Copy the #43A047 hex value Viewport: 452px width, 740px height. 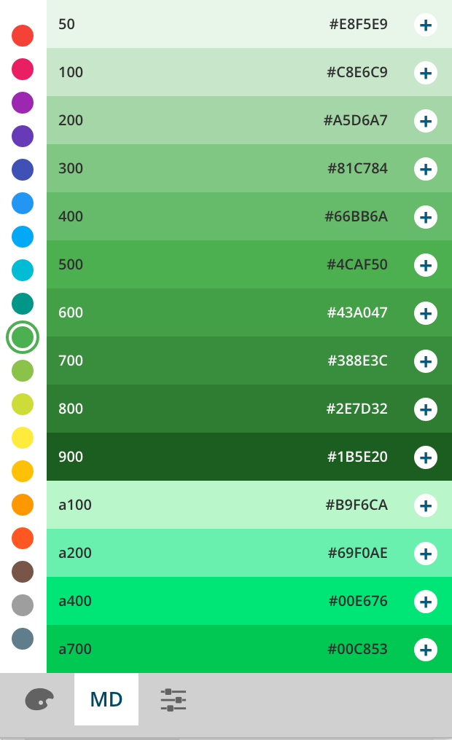[357, 313]
